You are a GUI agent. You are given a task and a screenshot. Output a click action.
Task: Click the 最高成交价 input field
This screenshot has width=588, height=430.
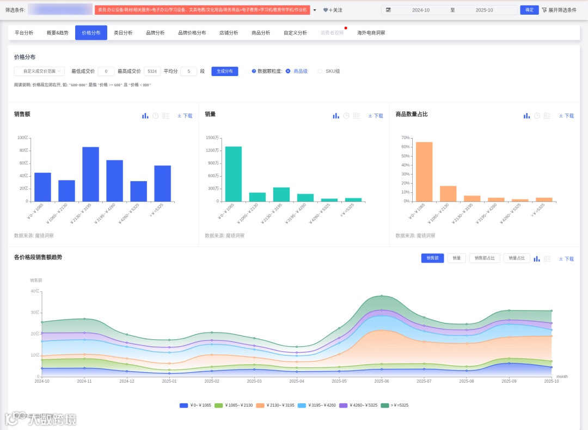[x=152, y=71]
